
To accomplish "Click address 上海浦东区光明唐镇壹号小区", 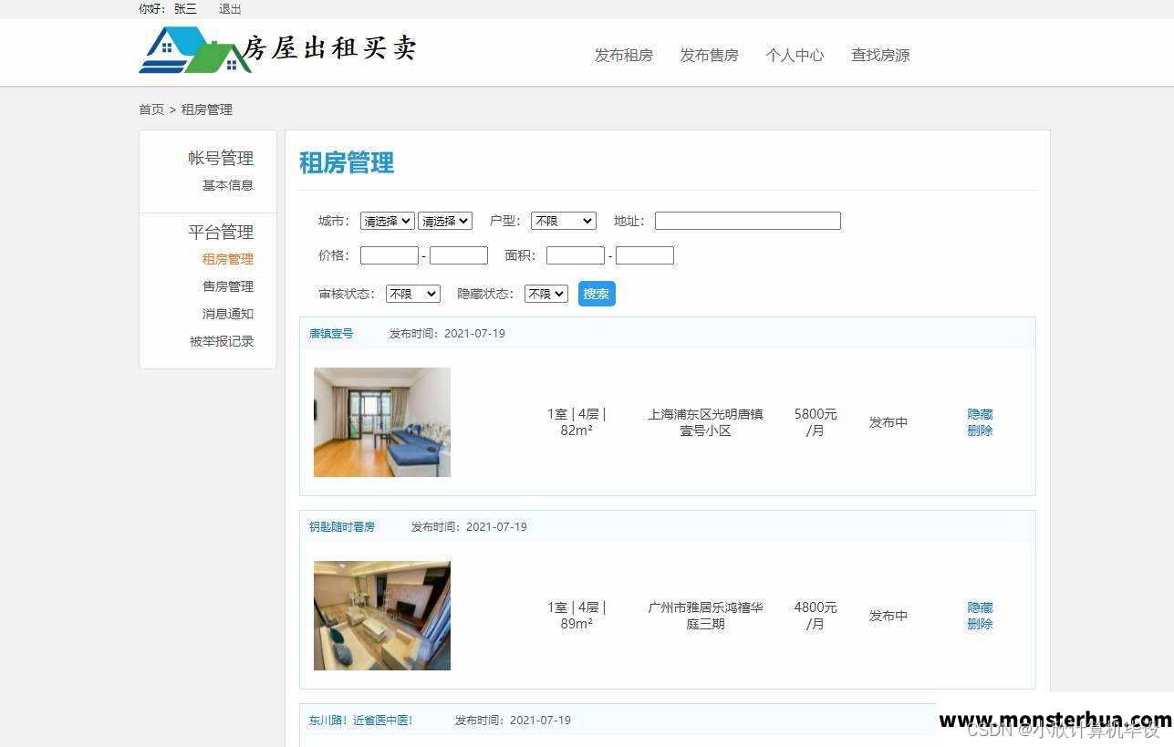I will (x=705, y=422).
